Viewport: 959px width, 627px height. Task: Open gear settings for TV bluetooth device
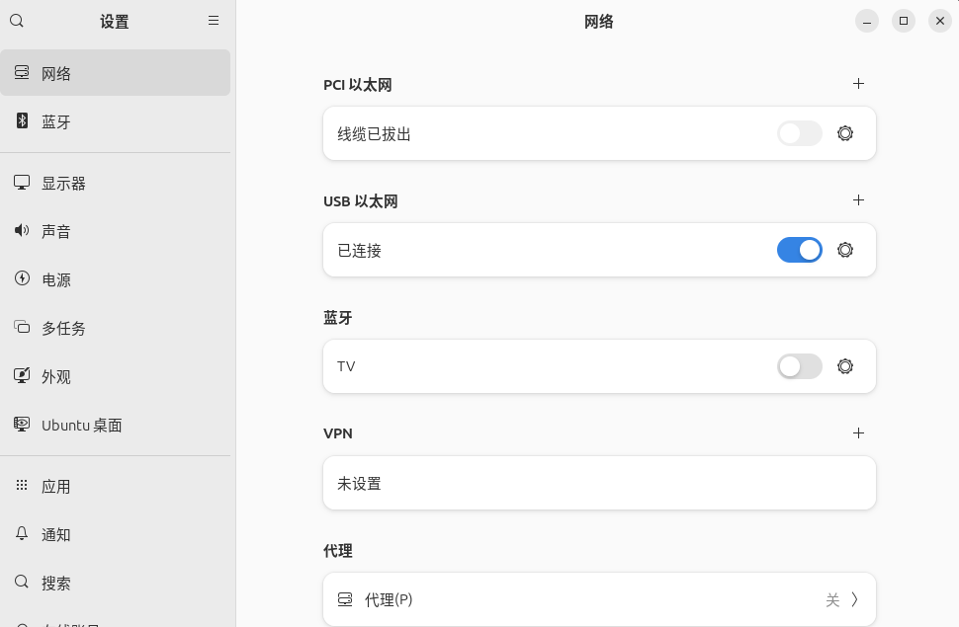pyautogui.click(x=844, y=366)
